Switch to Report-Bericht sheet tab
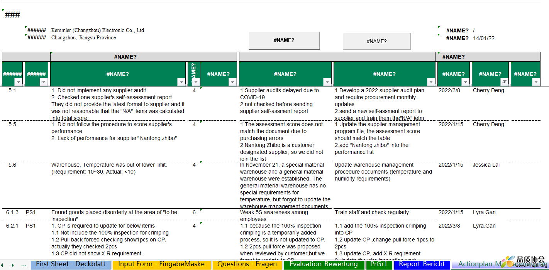 click(422, 265)
